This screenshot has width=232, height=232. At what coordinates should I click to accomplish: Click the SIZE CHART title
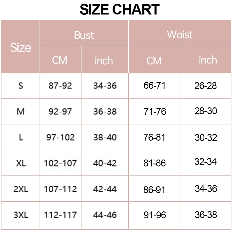pyautogui.click(x=119, y=10)
